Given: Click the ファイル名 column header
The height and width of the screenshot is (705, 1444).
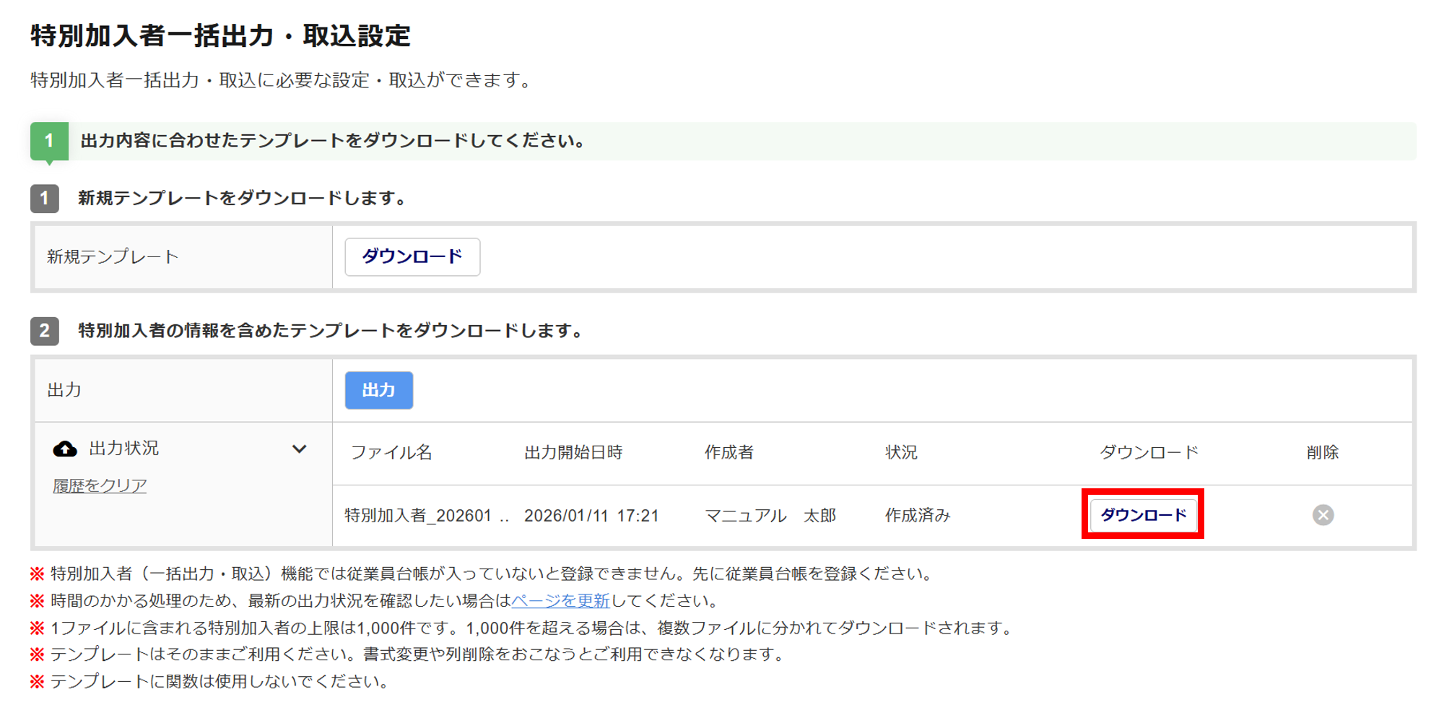Looking at the screenshot, I should coord(391,452).
